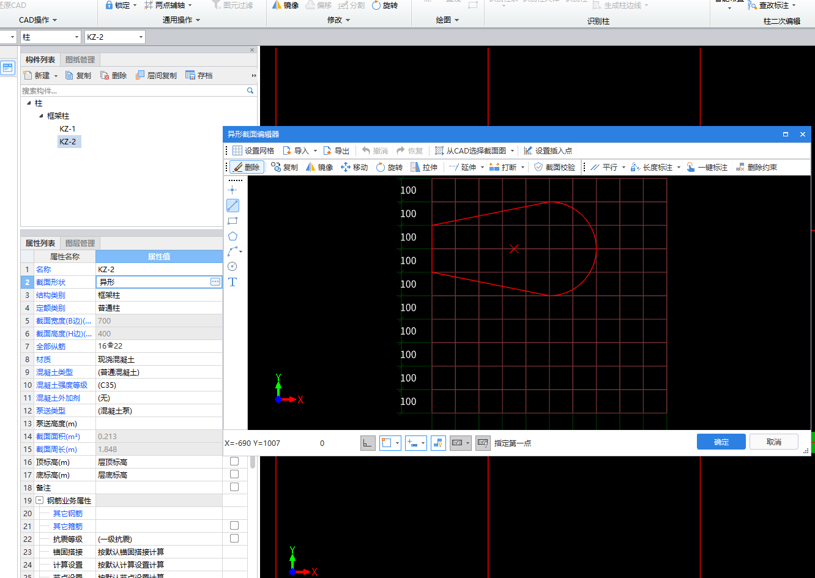Open the 柱 component type dropdown
815x578 pixels.
[x=76, y=37]
